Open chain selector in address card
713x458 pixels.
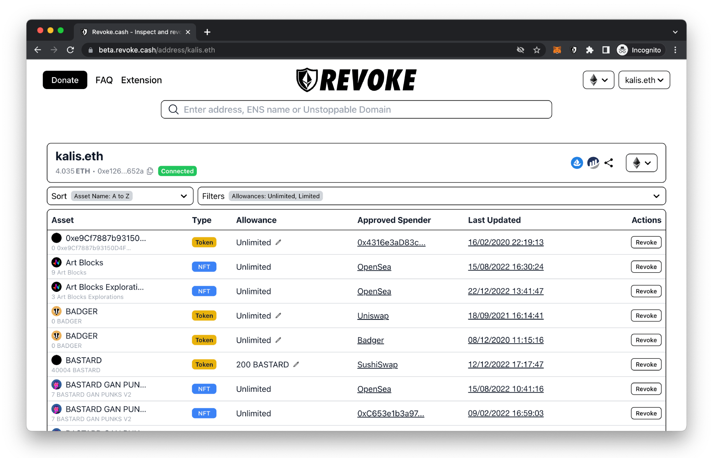641,163
